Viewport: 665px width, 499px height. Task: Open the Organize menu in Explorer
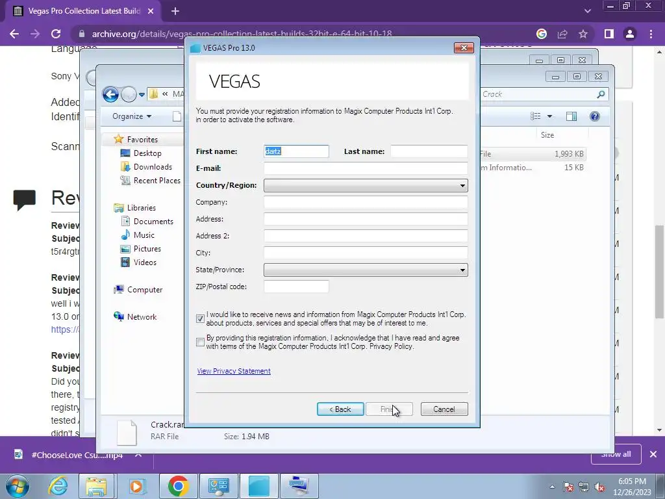tap(132, 116)
